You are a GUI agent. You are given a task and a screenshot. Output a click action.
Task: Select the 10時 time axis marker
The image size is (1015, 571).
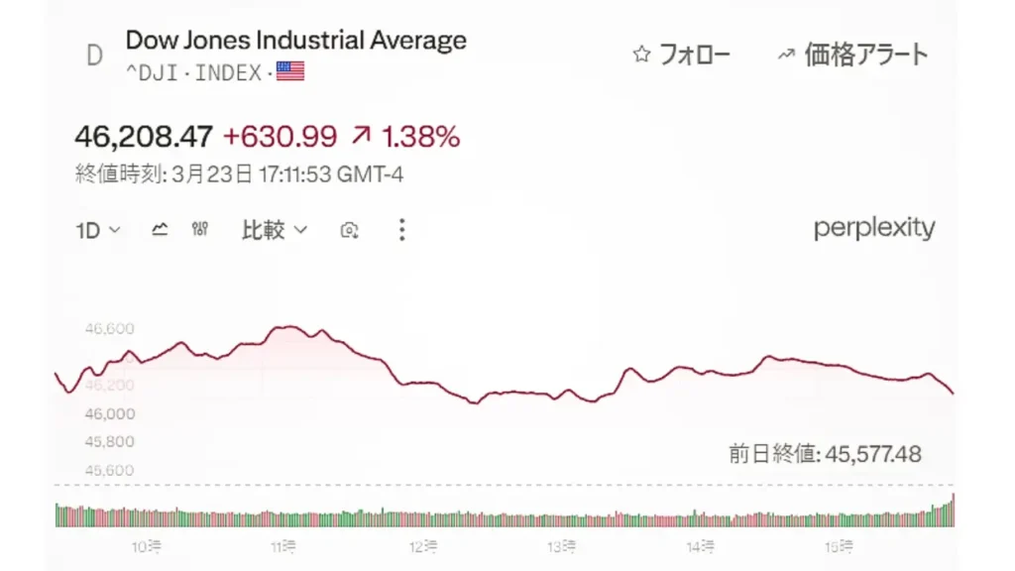point(146,546)
